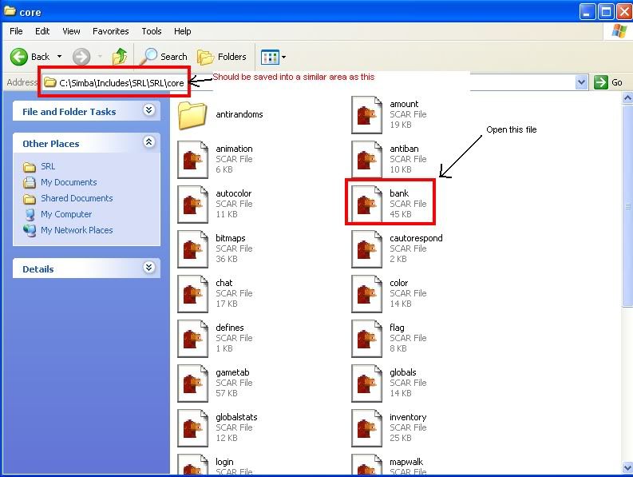633x477 pixels.
Task: Collapse the File and Folder Tasks panel
Action: tap(148, 111)
